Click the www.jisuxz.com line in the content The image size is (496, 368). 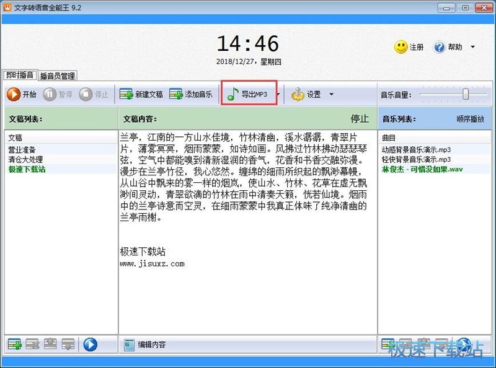[152, 264]
